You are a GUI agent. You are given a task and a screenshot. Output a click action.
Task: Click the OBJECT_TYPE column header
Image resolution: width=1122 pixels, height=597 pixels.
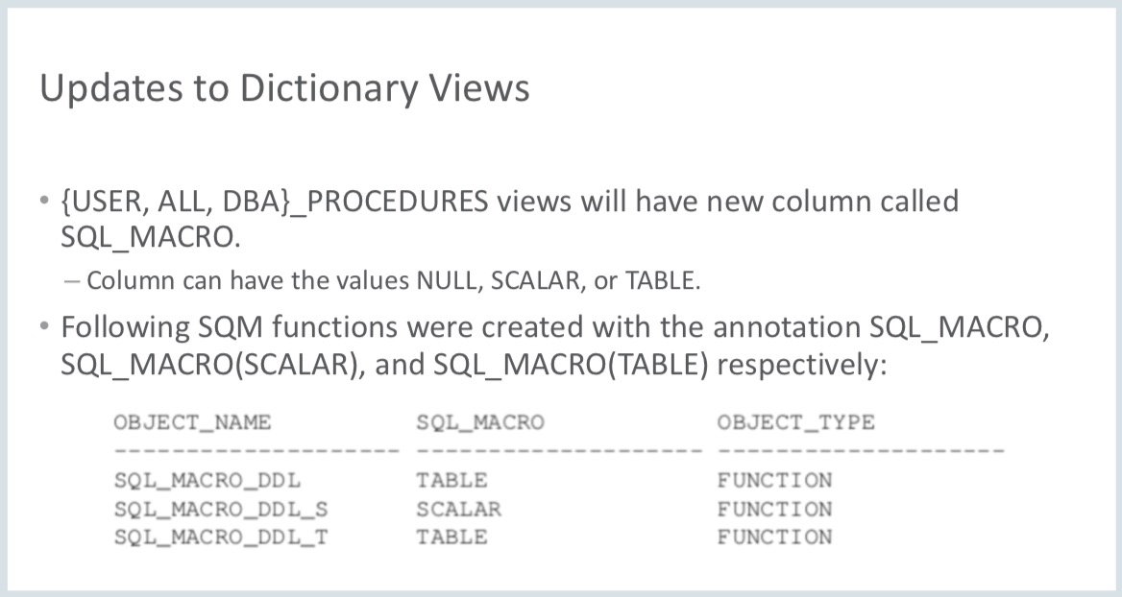coord(795,422)
